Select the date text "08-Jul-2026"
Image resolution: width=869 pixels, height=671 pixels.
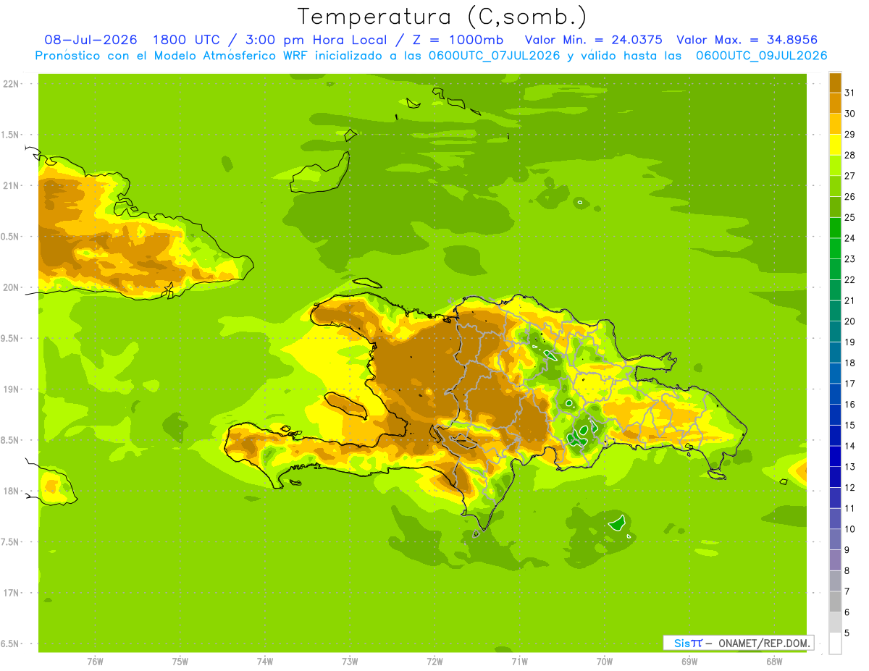click(91, 40)
